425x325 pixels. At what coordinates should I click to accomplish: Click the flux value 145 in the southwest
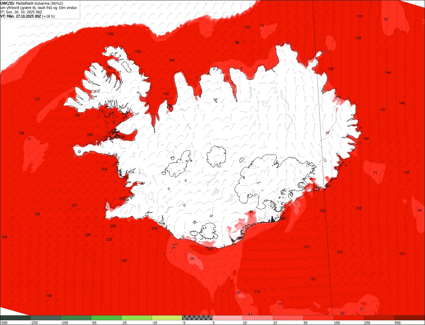point(124,261)
